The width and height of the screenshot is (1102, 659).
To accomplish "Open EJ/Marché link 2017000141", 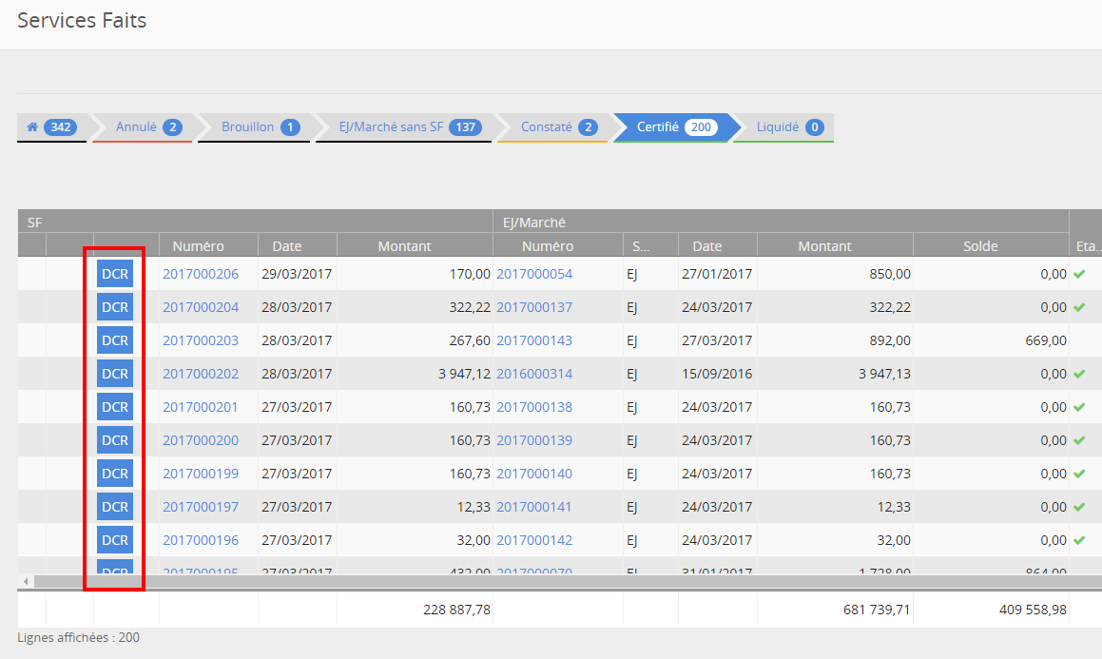I will [534, 507].
